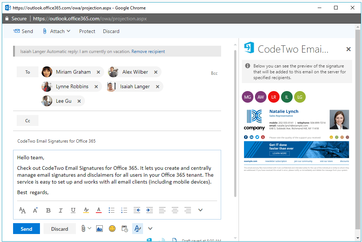
Task: Select the LR recipient avatar
Action: (273, 97)
